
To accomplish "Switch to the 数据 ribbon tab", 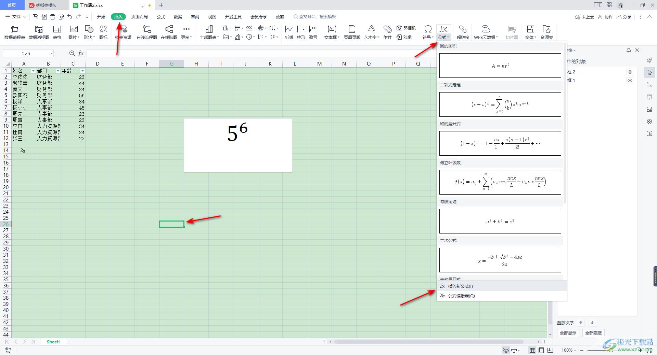I will [178, 17].
